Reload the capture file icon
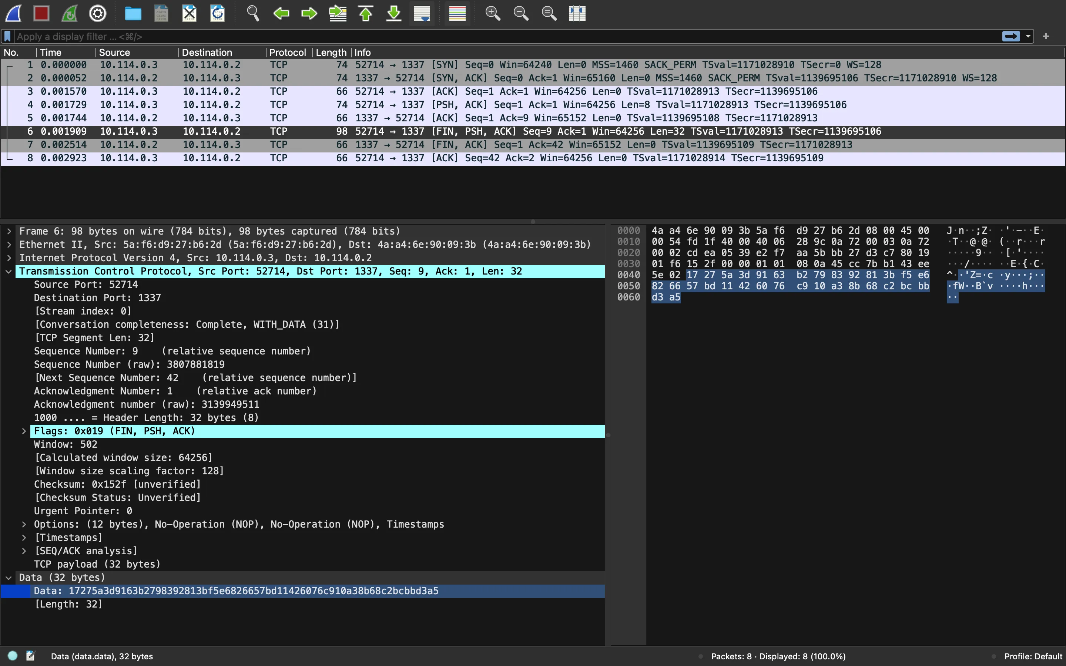The image size is (1066, 666). [x=218, y=13]
